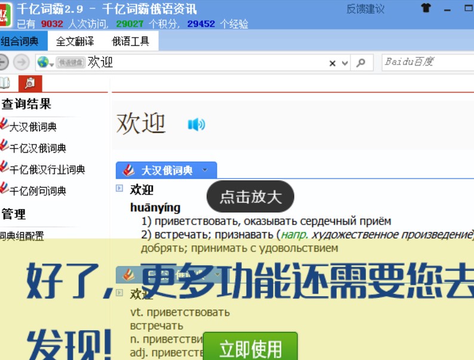Select the red search results tab icon

(x=30, y=84)
